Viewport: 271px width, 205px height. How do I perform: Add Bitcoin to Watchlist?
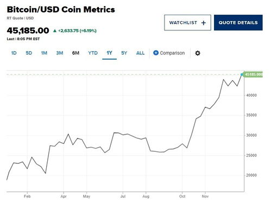pos(187,23)
